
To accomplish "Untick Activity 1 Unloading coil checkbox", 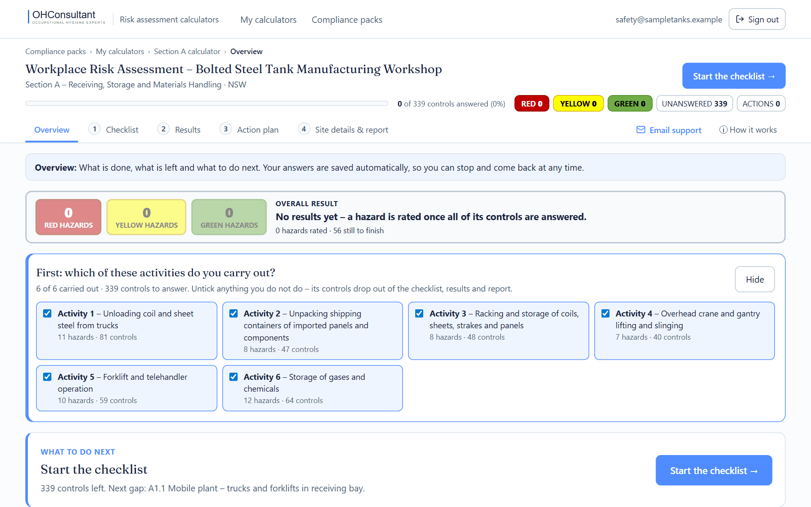I will [x=47, y=313].
